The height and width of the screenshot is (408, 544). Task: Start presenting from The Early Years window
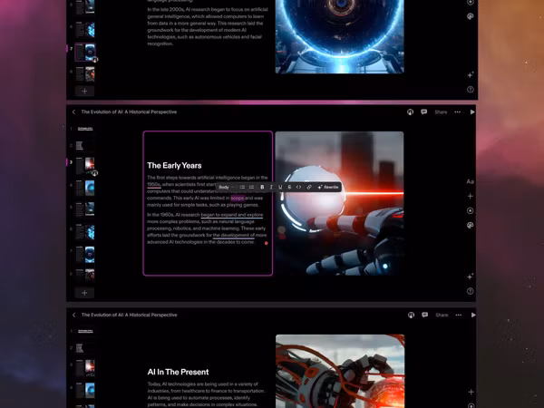[x=472, y=112]
